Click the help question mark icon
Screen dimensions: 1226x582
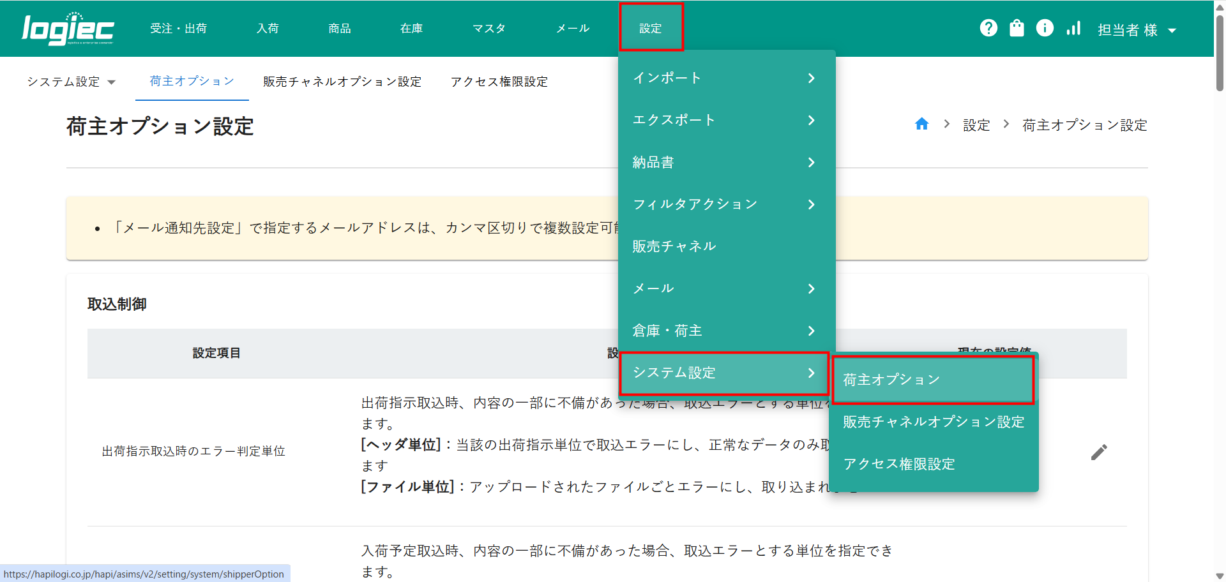click(988, 28)
